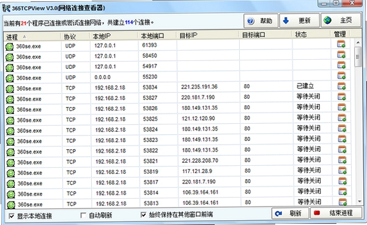Click manage icon for 117.121.28.9 row
This screenshot has height=225, width=367.
[x=343, y=171]
